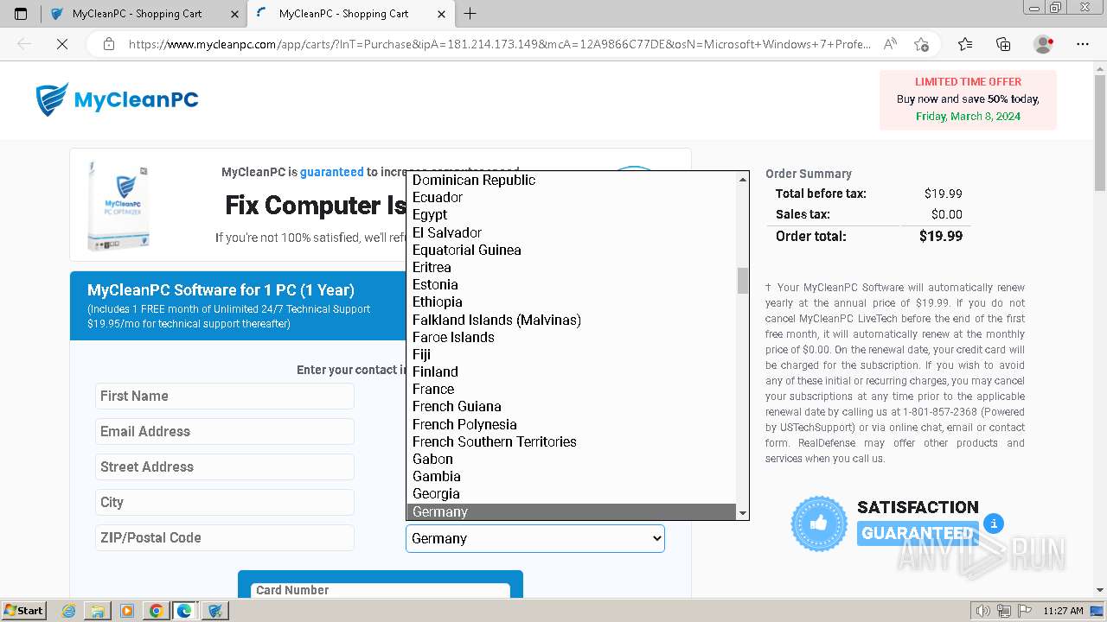Launch Chrome from the taskbar
This screenshot has width=1107, height=622.
(x=156, y=611)
